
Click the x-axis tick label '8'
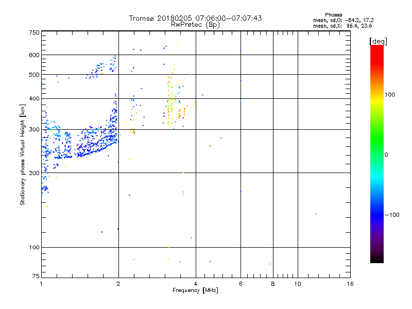click(273, 284)
